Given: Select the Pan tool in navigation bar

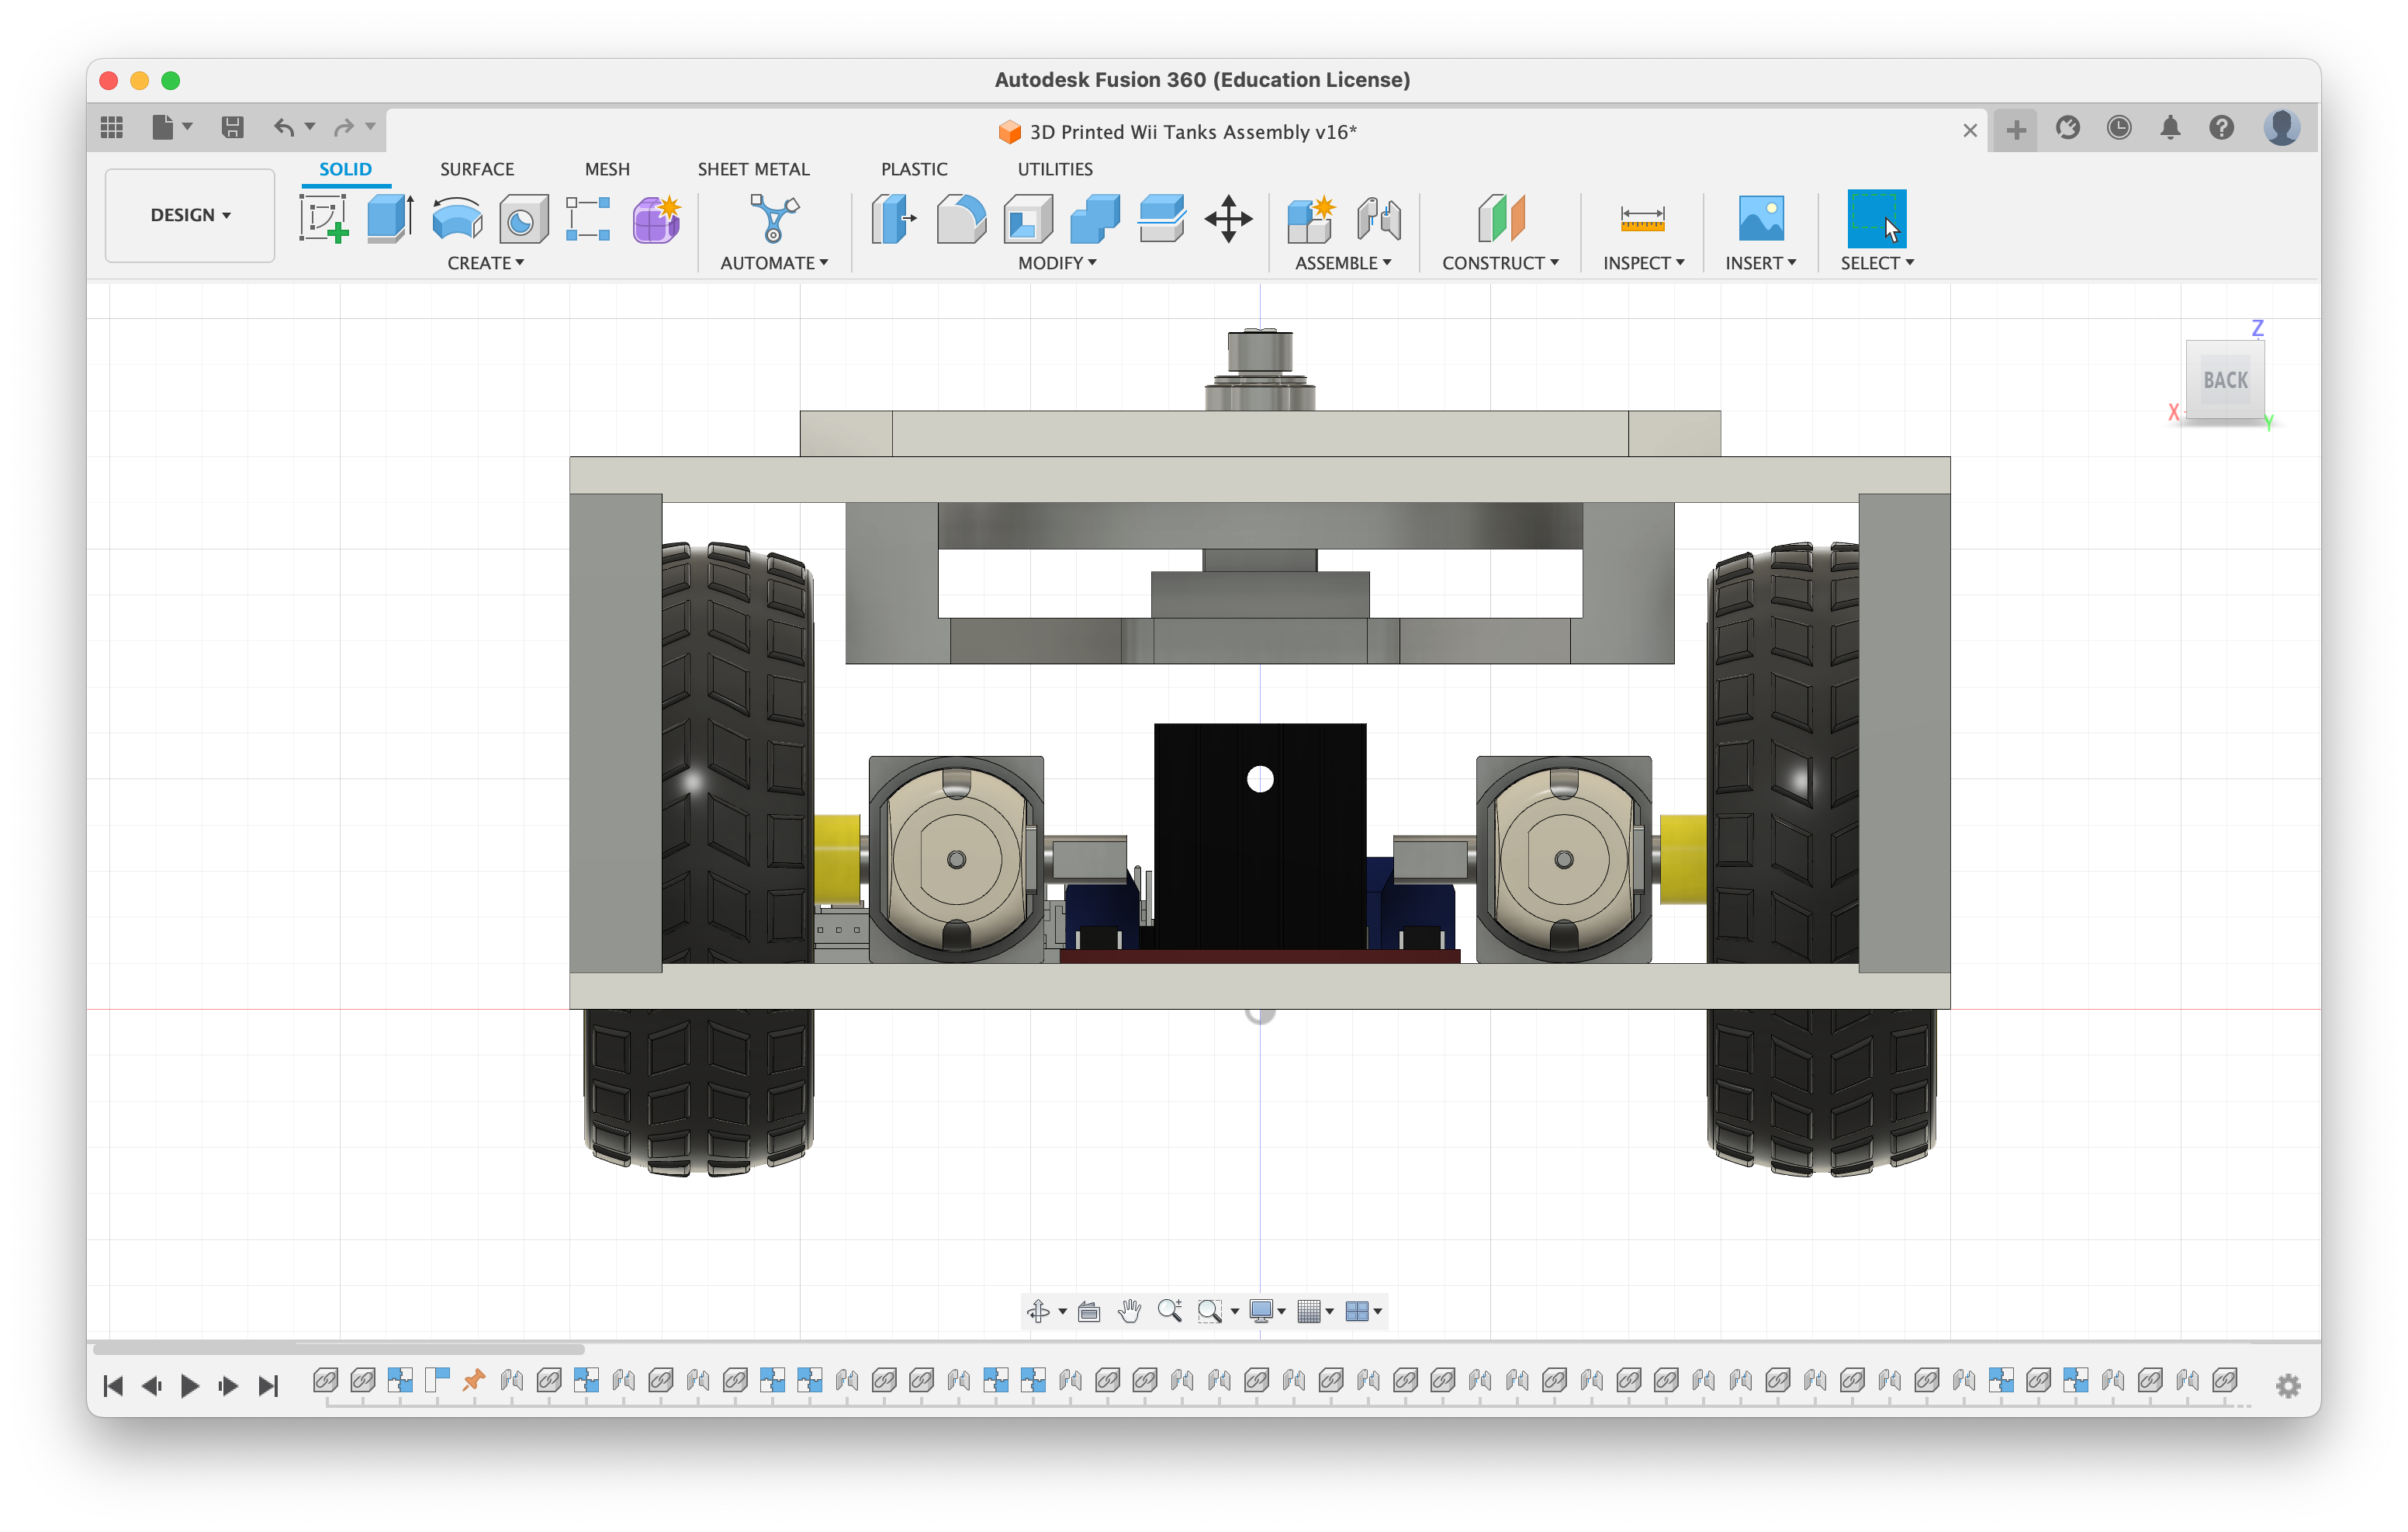Looking at the screenshot, I should pyautogui.click(x=1130, y=1311).
